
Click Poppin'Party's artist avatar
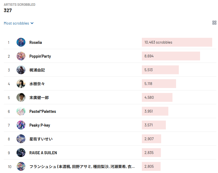click(21, 56)
